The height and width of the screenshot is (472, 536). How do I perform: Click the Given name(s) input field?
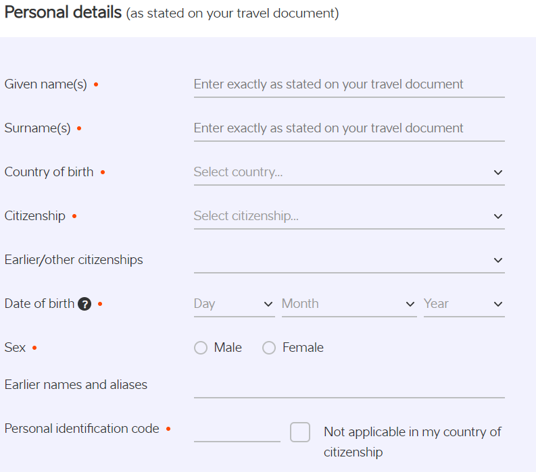click(349, 84)
